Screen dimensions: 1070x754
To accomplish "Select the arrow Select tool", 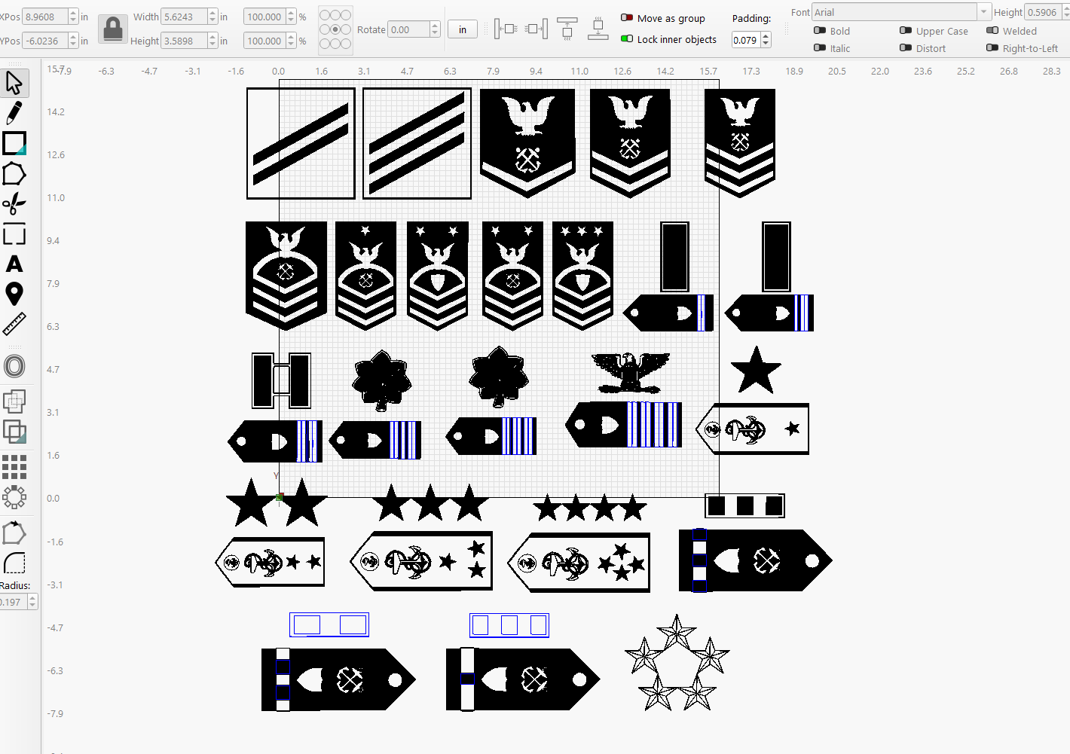I will [x=14, y=83].
